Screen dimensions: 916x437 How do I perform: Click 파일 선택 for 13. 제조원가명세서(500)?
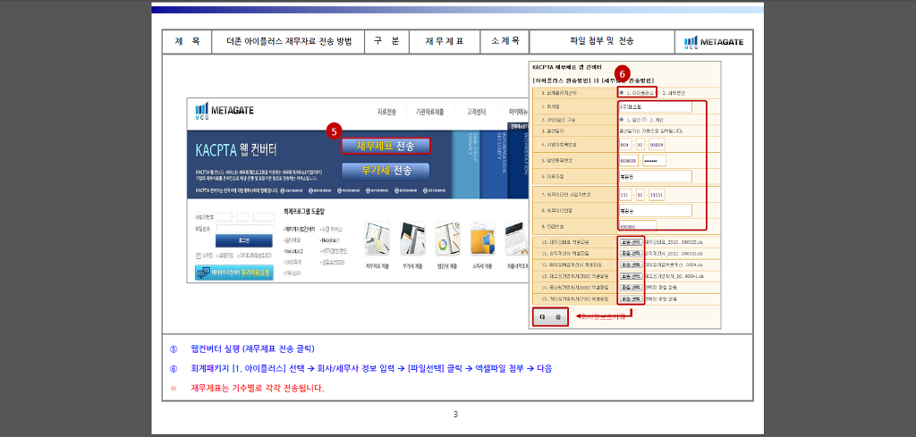[x=631, y=276]
